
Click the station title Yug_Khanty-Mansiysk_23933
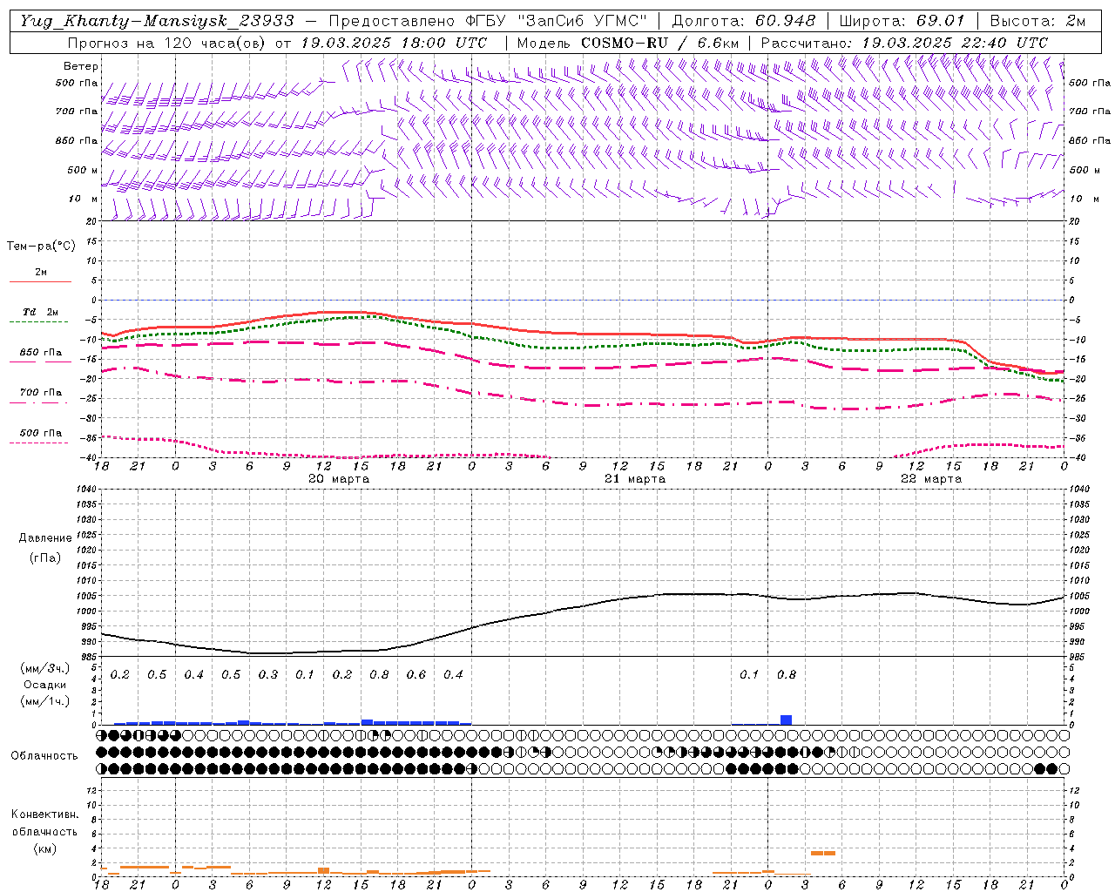pos(157,21)
